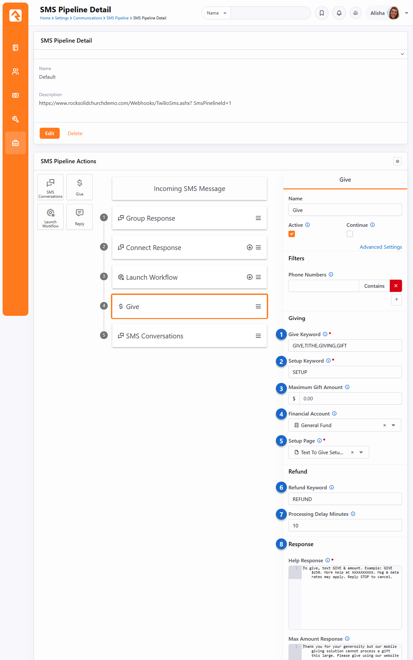Select the Group Response pipeline action
The image size is (413, 660).
click(x=189, y=218)
